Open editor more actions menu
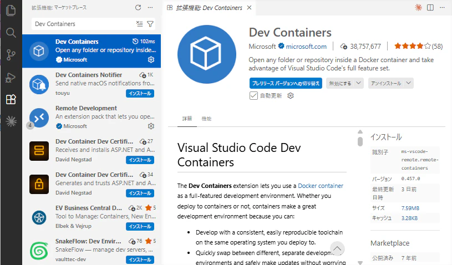452x265 pixels. (x=442, y=8)
